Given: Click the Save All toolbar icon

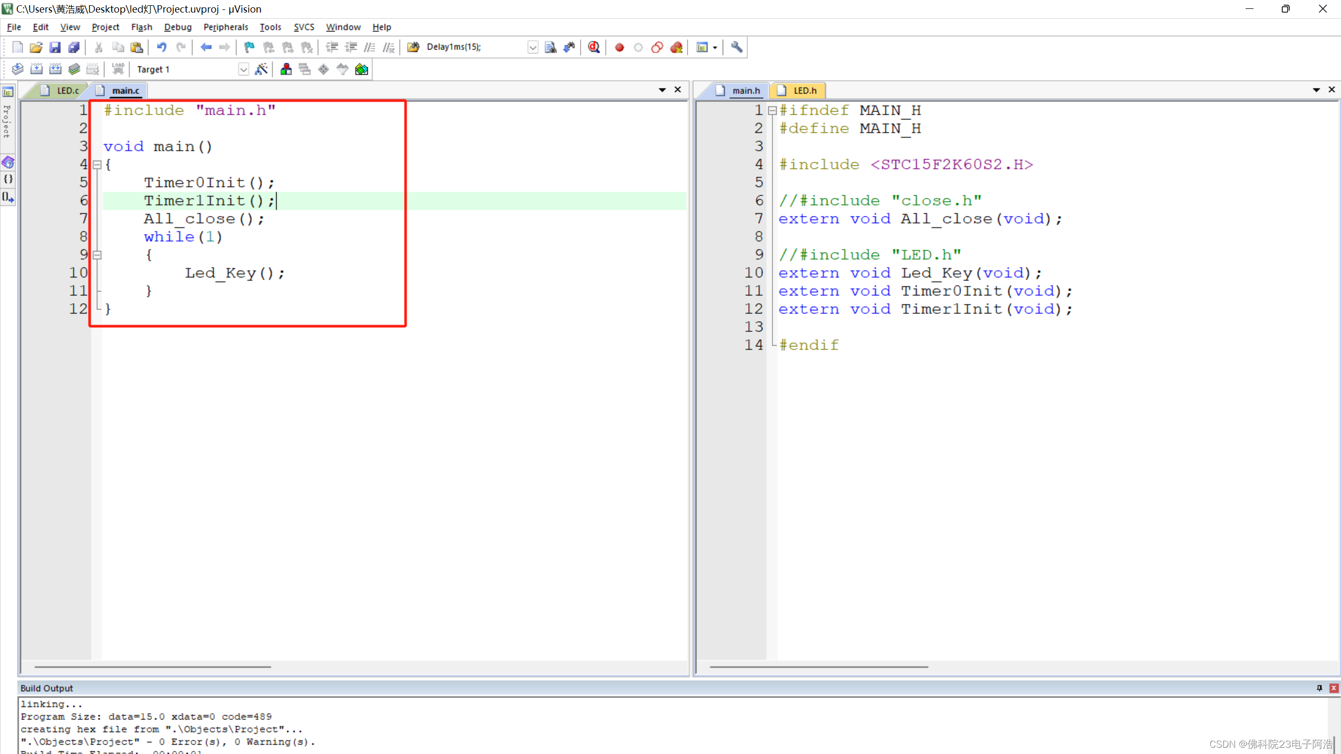Looking at the screenshot, I should [74, 47].
